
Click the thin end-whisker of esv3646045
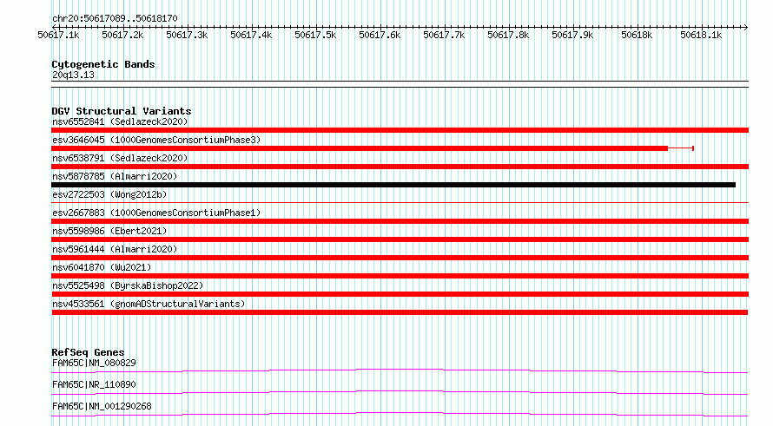[681, 148]
